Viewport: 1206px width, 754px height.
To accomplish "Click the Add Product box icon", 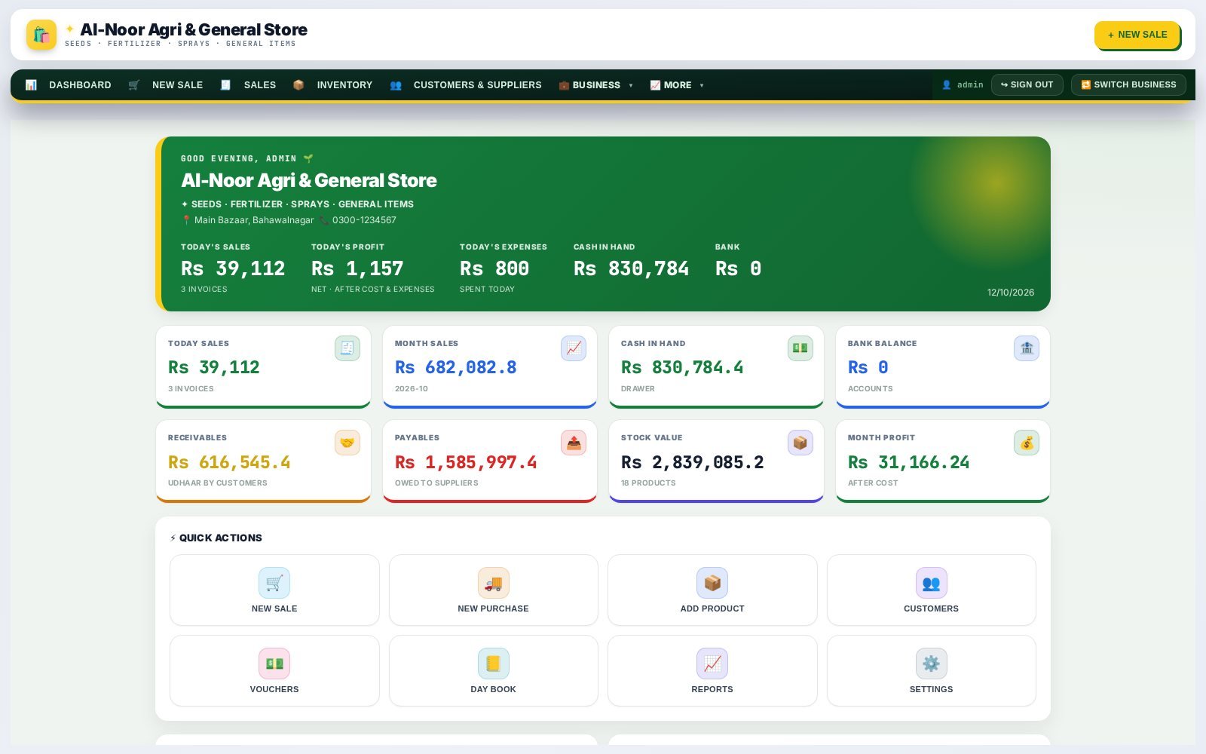I will (712, 583).
